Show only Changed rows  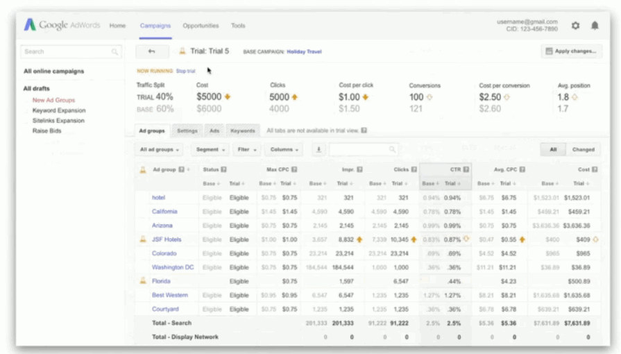point(583,149)
